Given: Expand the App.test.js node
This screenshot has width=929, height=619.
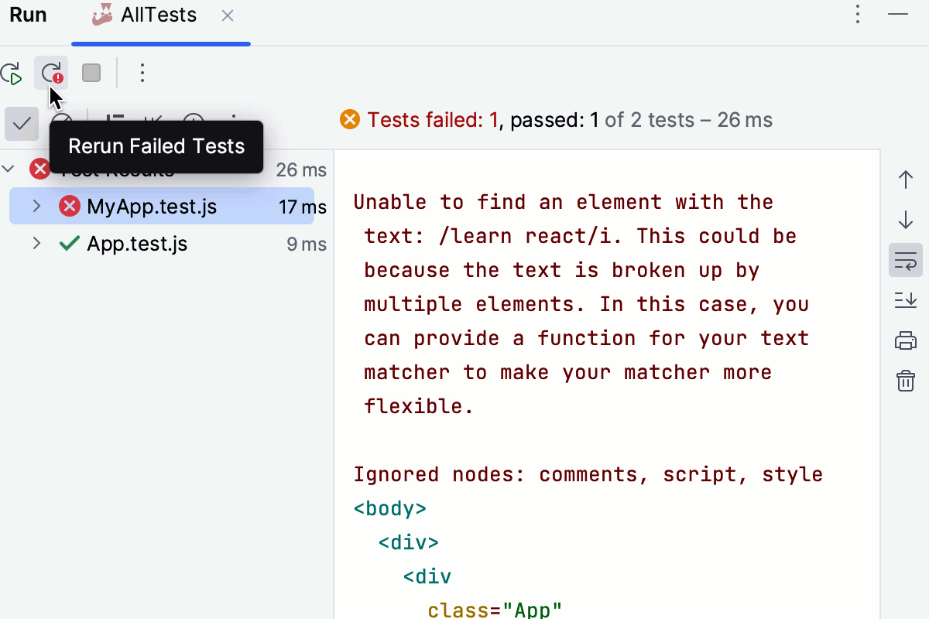Looking at the screenshot, I should 36,243.
